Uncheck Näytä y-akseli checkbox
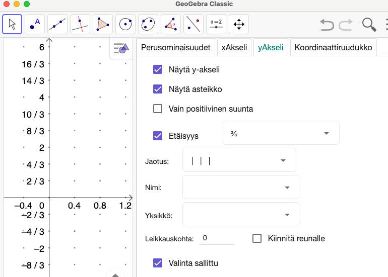This screenshot has height=277, width=388. point(158,70)
